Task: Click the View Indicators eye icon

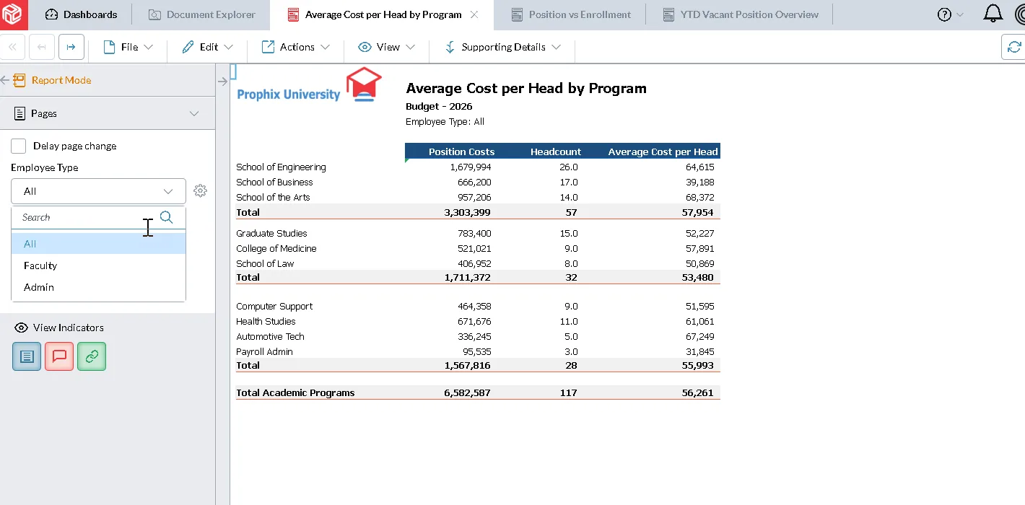Action: coord(21,328)
